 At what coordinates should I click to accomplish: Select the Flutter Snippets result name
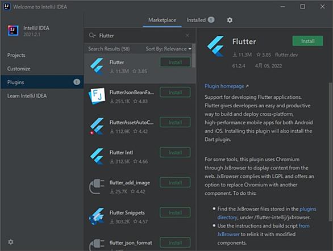tap(127, 212)
